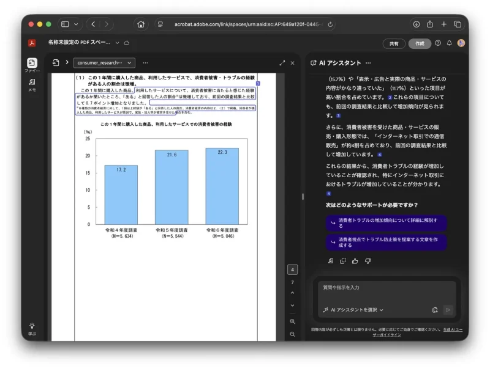
Task: Open the メモ notes panel
Action: click(32, 83)
